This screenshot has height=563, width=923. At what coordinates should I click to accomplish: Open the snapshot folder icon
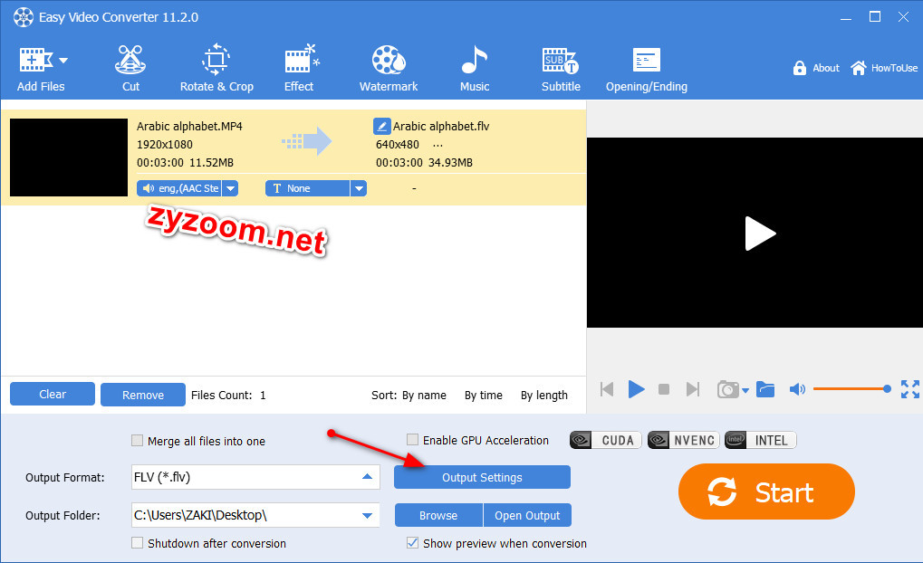[765, 389]
